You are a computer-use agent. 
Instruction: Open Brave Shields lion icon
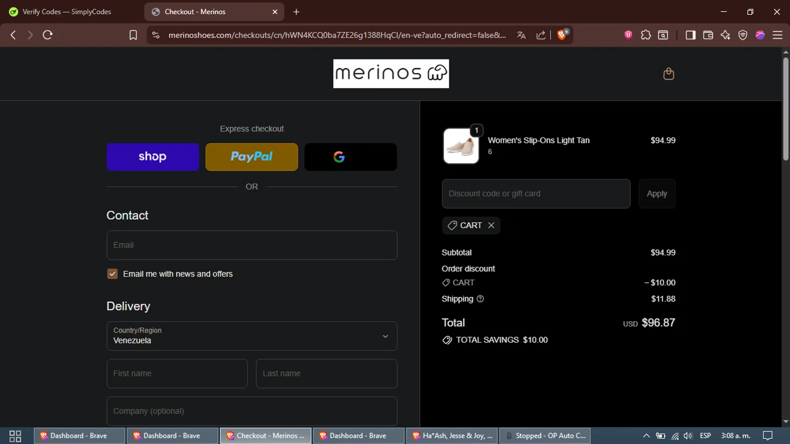click(x=562, y=35)
